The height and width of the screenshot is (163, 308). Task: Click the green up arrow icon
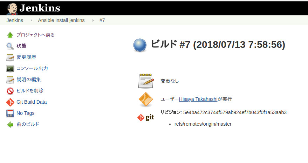pyautogui.click(x=10, y=35)
